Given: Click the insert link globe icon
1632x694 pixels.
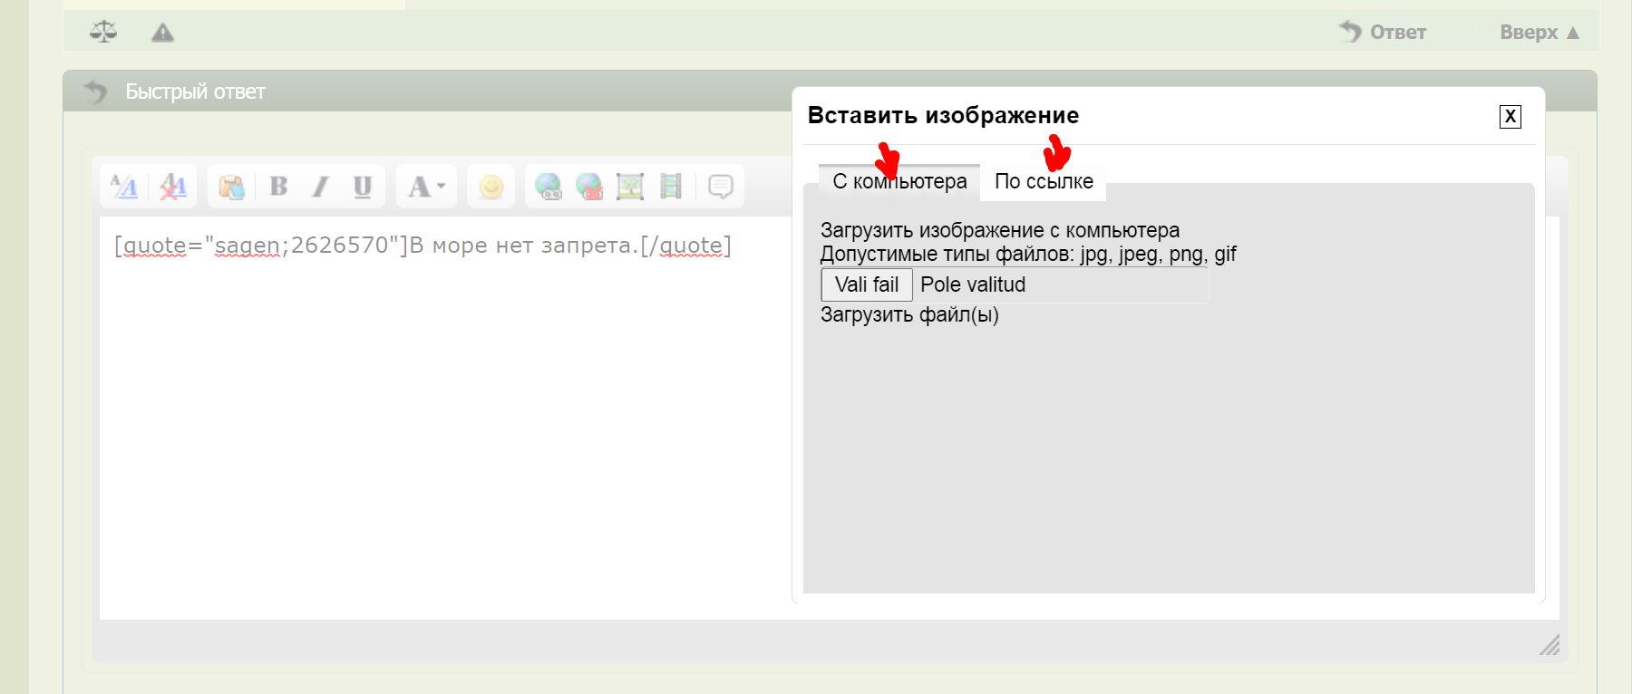Looking at the screenshot, I should click(548, 187).
